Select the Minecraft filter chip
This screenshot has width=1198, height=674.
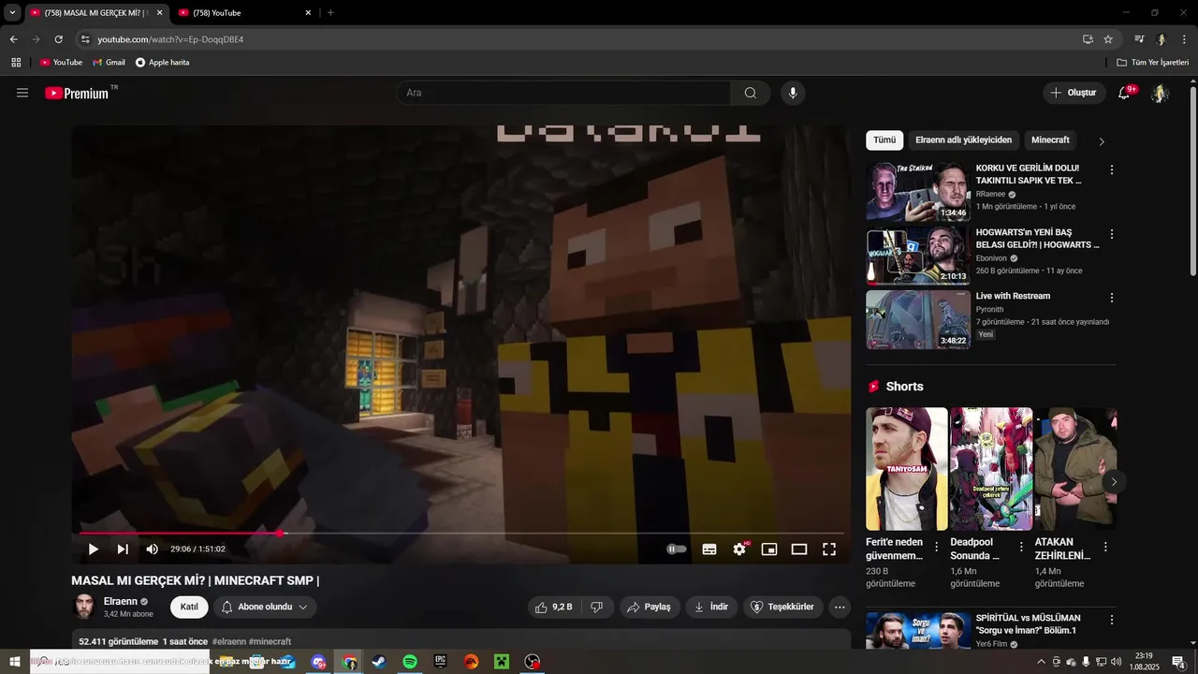pos(1050,139)
